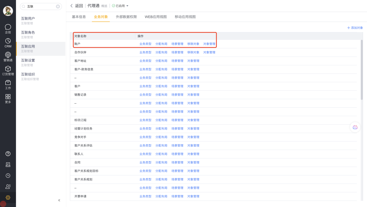Image resolution: width=367 pixels, height=207 pixels.
Task: Click the 概括 label next to 代理通
Action: [x=104, y=6]
